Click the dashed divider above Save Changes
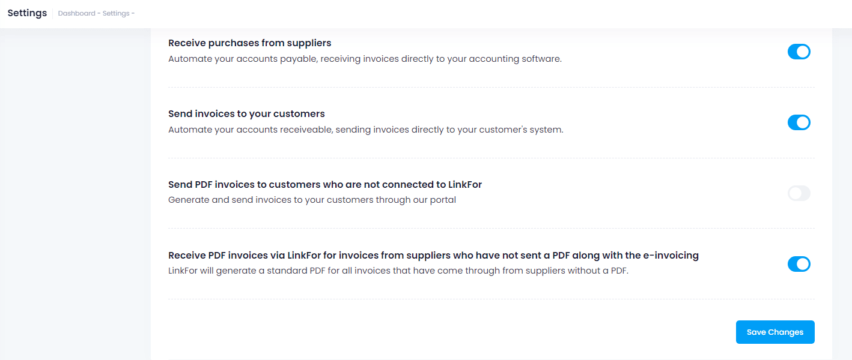Viewport: 852px width, 360px height. coord(491,299)
